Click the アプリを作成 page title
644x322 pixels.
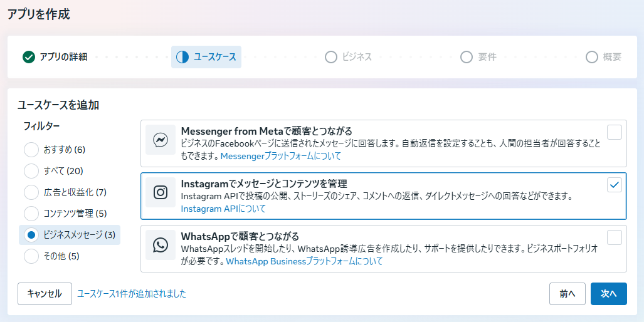pyautogui.click(x=39, y=14)
